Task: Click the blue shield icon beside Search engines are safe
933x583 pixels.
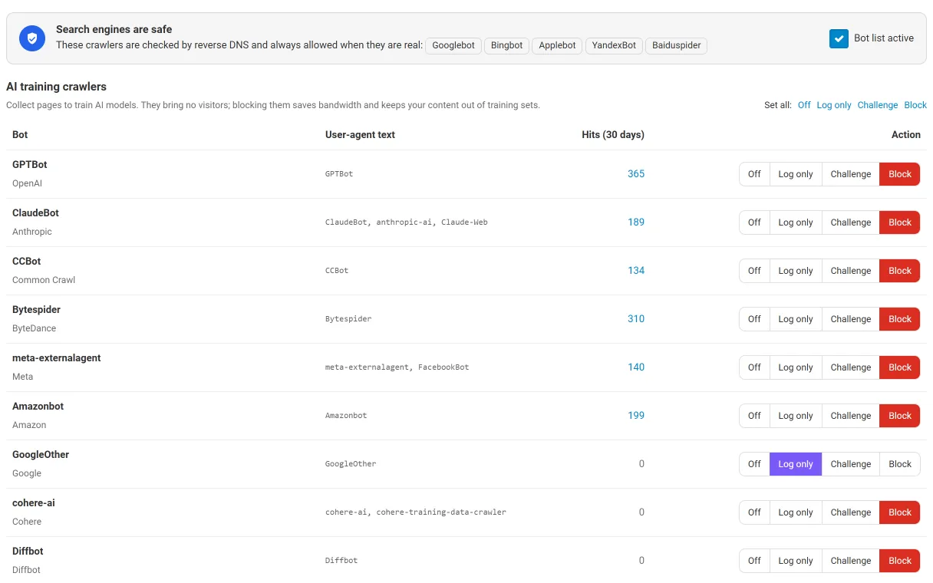Action: 32,38
